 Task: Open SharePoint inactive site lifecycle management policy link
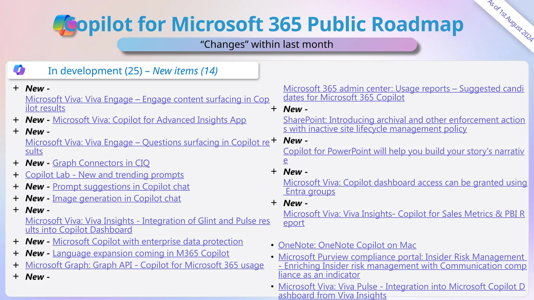coord(404,124)
